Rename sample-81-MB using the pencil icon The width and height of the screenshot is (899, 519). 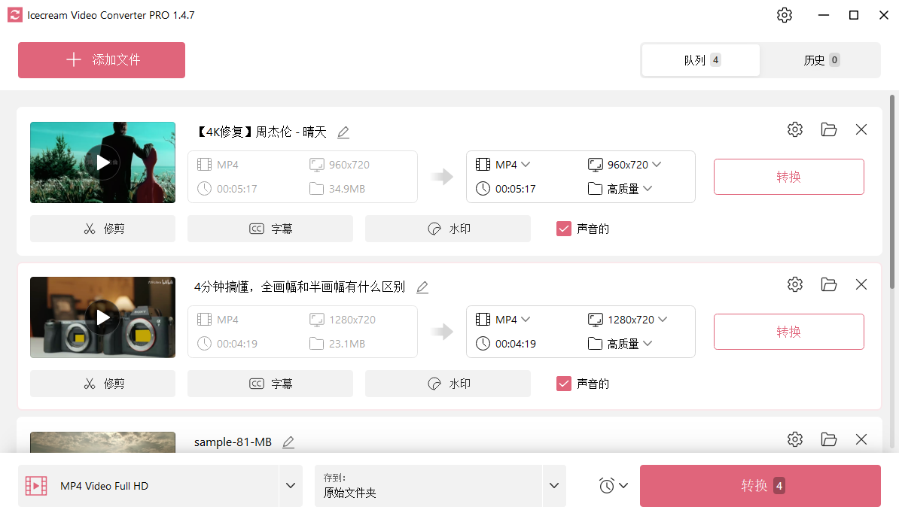(288, 442)
